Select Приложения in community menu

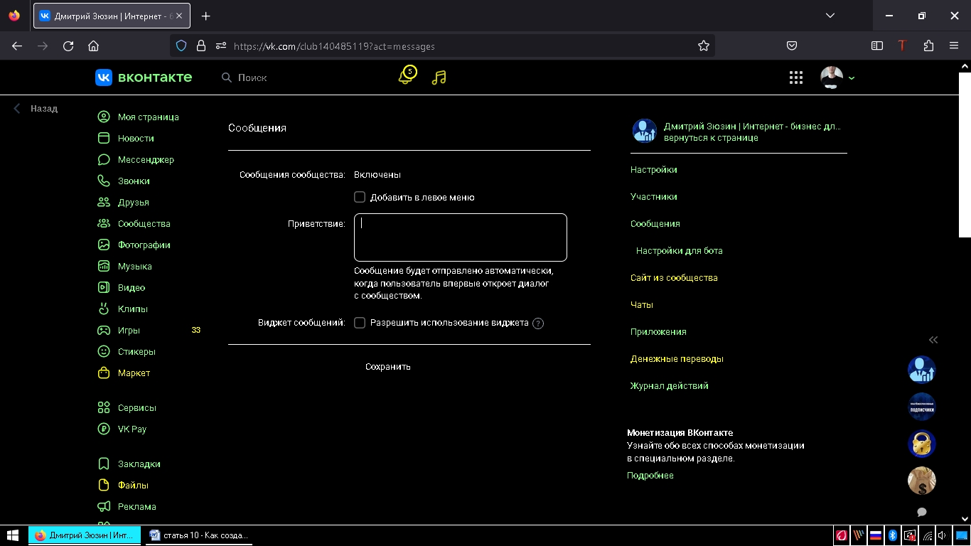tap(658, 332)
